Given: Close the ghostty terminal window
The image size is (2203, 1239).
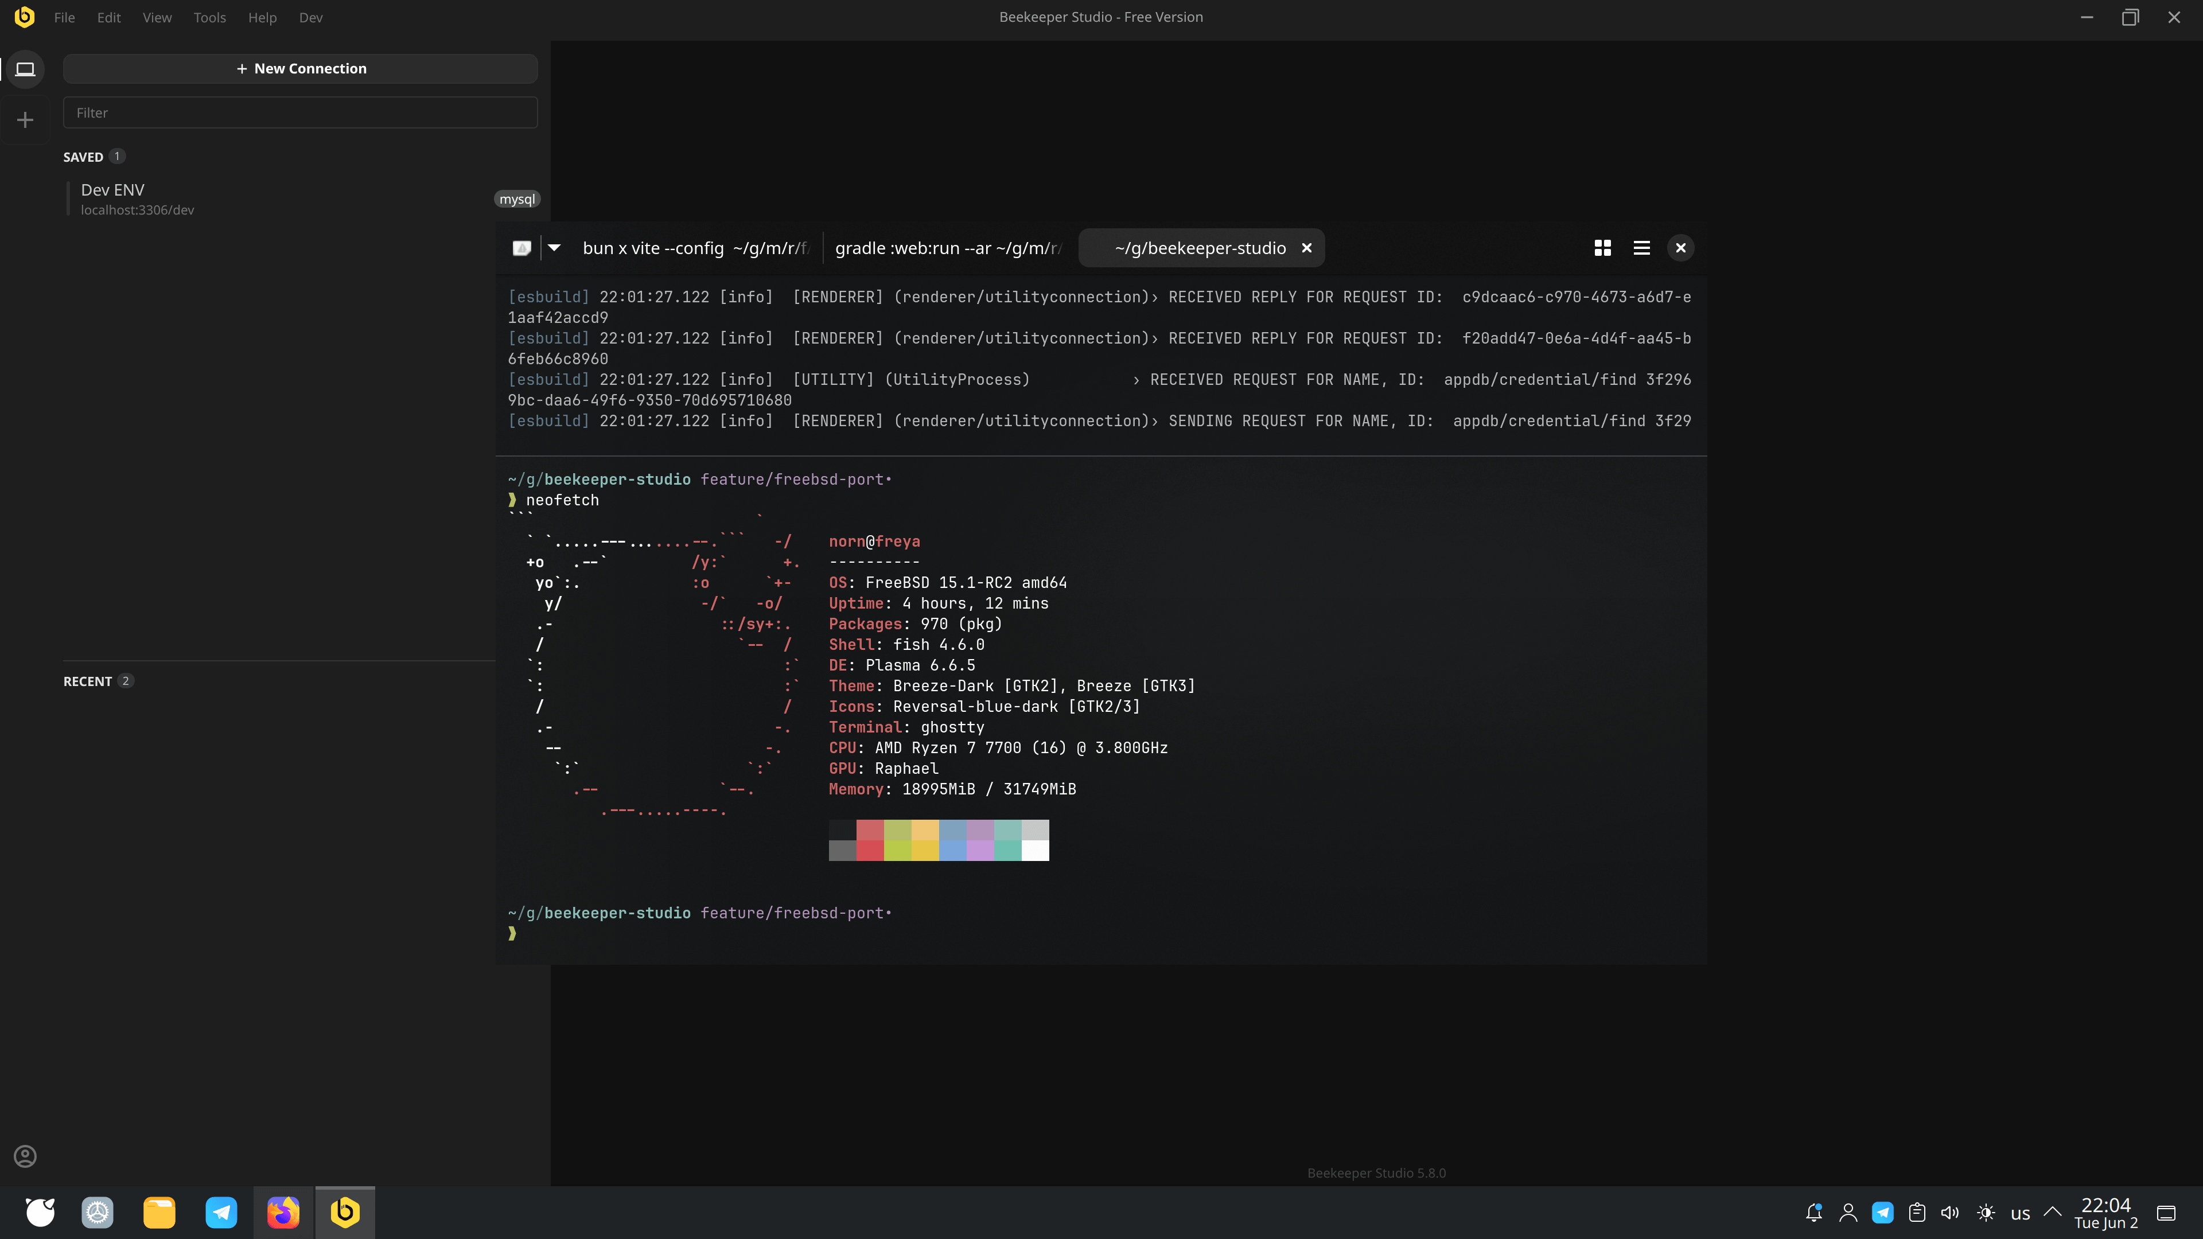Looking at the screenshot, I should pos(1680,248).
